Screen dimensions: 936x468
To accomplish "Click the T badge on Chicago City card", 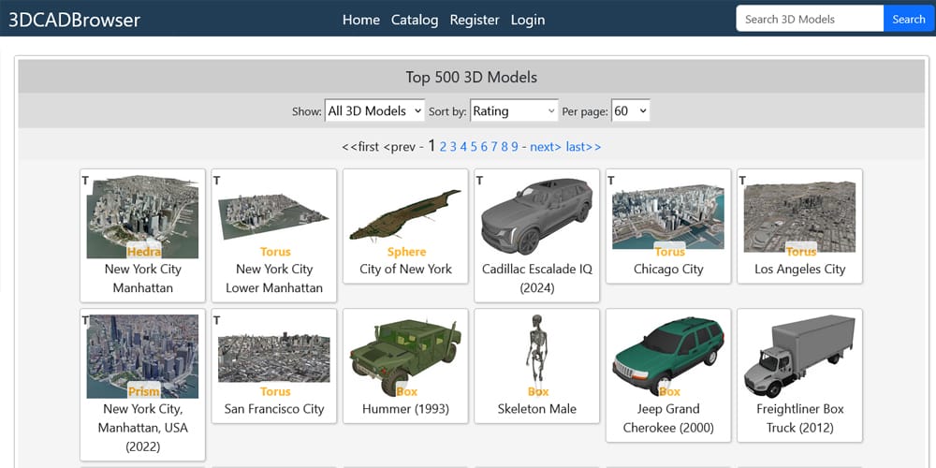I will pyautogui.click(x=611, y=181).
